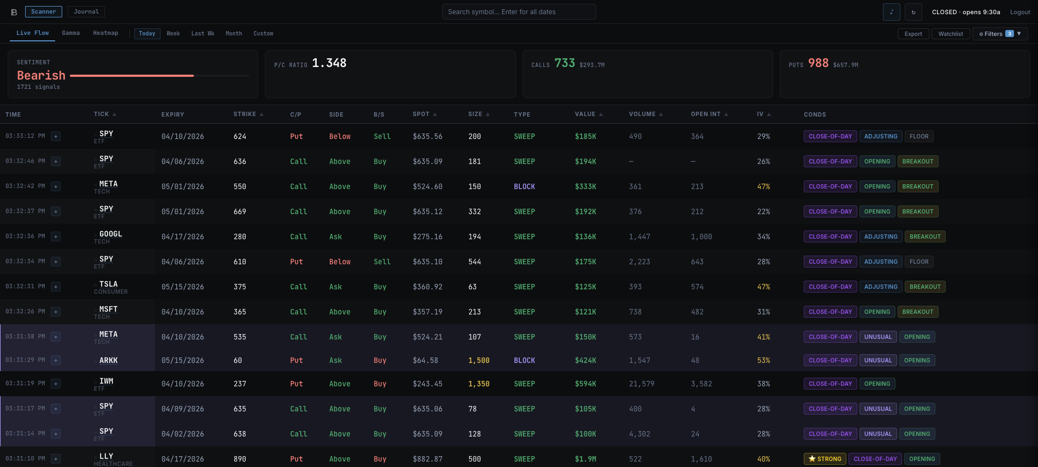Select the Custom date range
Image resolution: width=1038 pixels, height=467 pixels.
[263, 34]
